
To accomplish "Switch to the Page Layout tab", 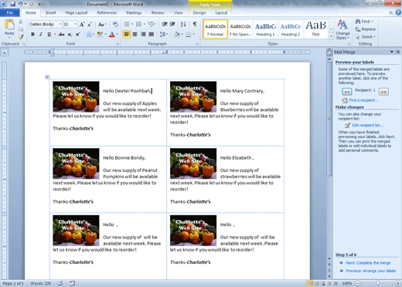I will pyautogui.click(x=77, y=12).
